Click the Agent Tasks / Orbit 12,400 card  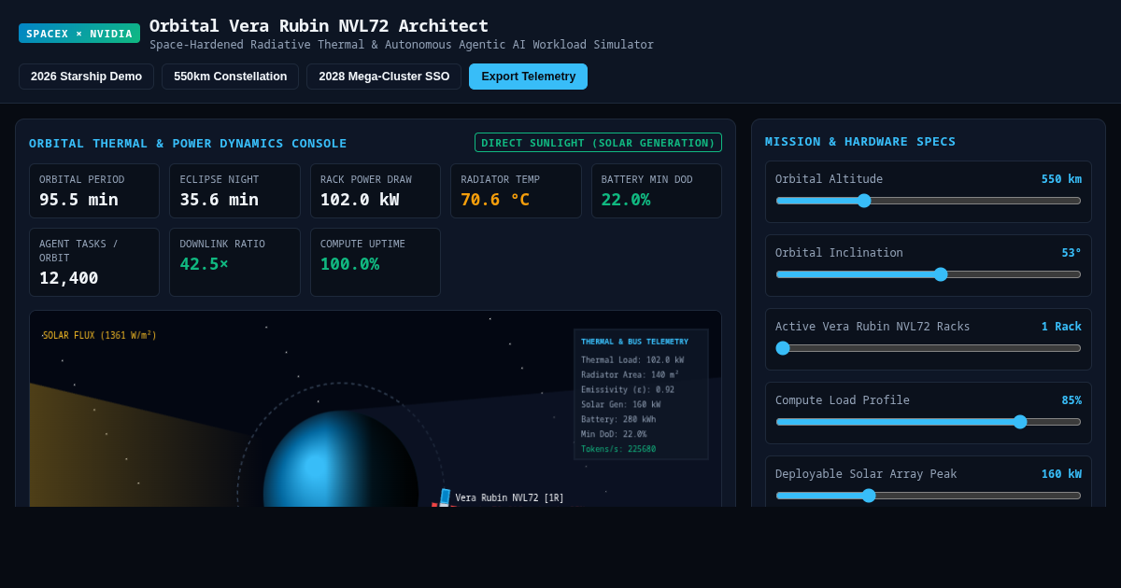click(94, 262)
